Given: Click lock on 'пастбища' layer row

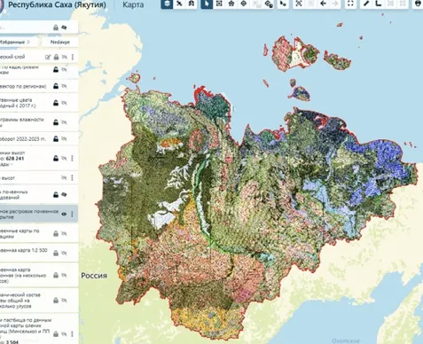Looking at the screenshot, I should coord(56,334).
